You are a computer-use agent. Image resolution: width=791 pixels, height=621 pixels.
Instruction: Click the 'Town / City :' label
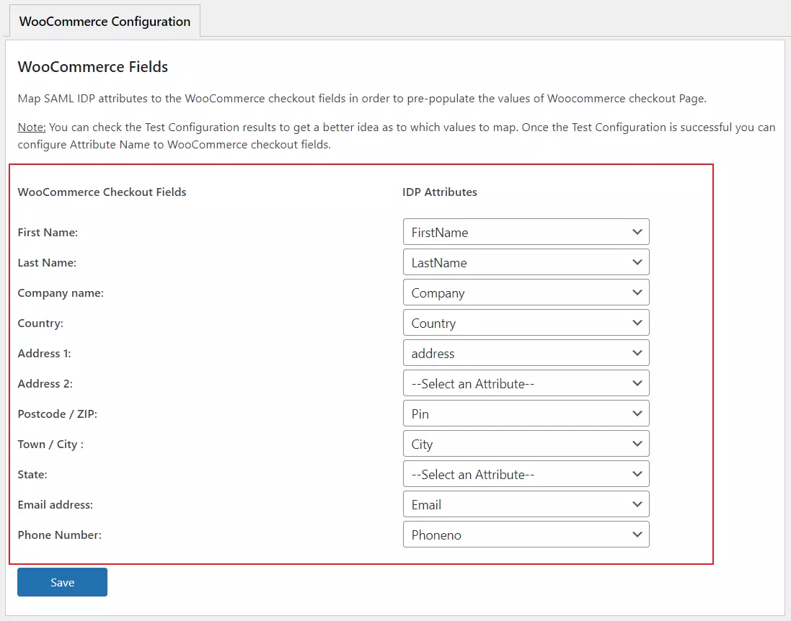click(x=50, y=444)
